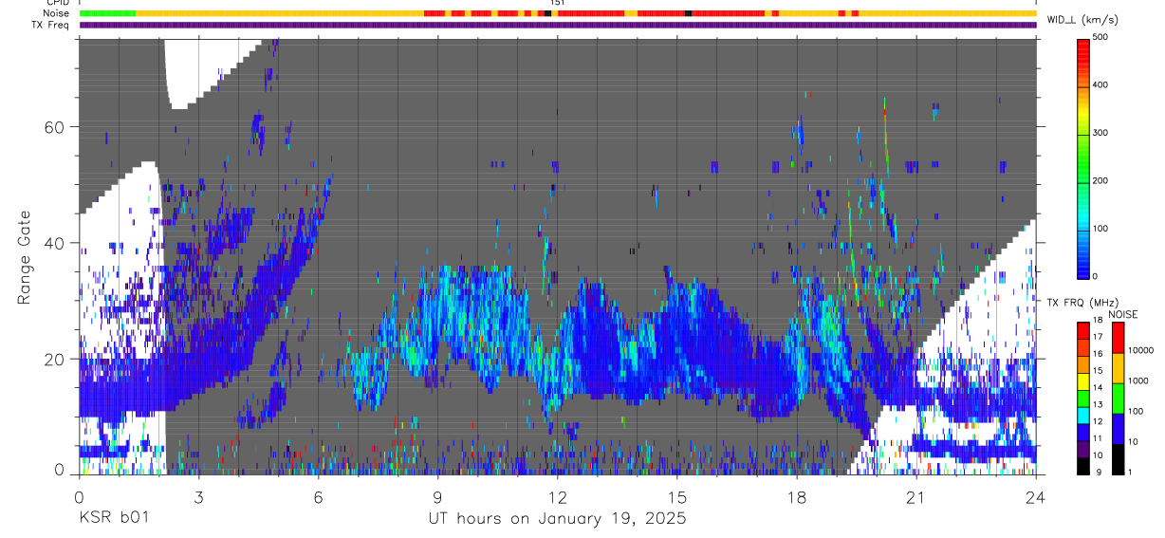This screenshot has height=538, width=1165.
Task: Click the black 9–10 MHz TX FRQ swatch
Action: pyautogui.click(x=1083, y=465)
